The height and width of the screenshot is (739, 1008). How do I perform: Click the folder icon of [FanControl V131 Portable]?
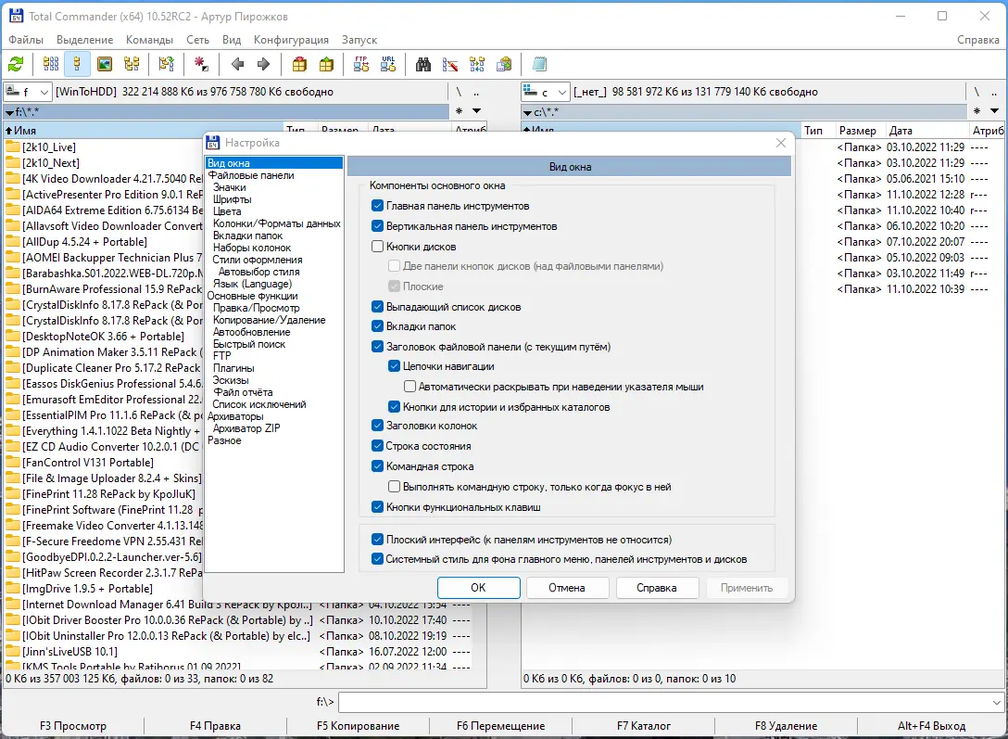point(13,463)
